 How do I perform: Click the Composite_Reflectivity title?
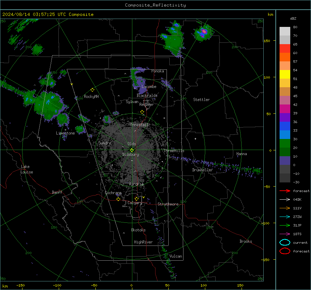(x=155, y=5)
